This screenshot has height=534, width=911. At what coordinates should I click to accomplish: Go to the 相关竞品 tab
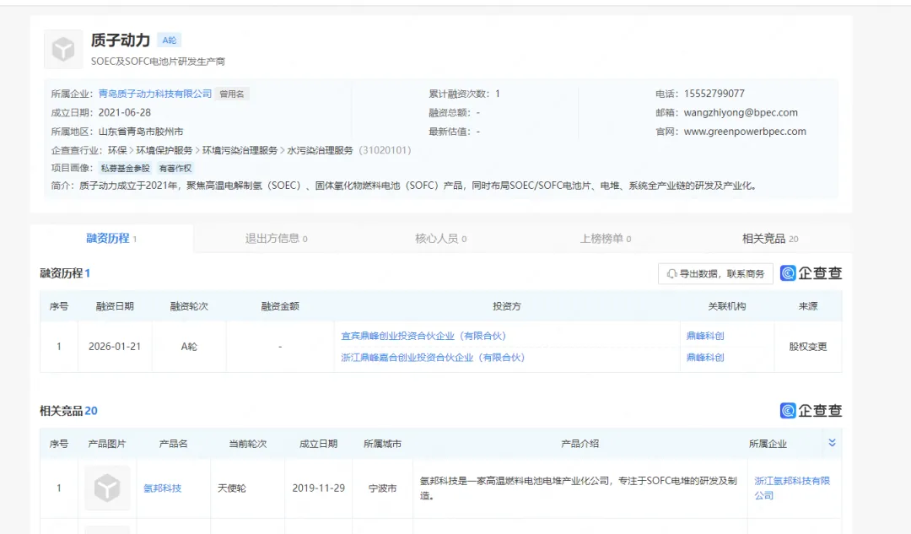pos(770,238)
